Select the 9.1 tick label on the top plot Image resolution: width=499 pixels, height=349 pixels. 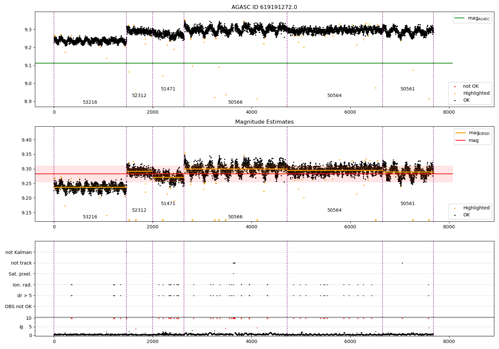coord(28,66)
